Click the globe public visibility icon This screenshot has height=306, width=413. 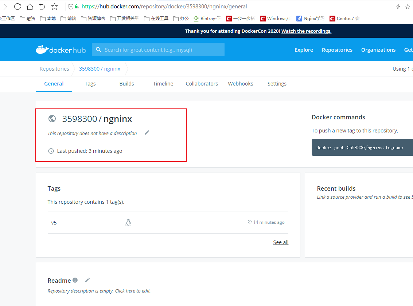(x=52, y=119)
